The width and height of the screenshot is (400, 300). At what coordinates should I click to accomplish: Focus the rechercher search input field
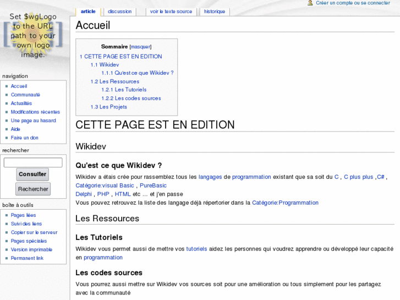click(x=33, y=162)
